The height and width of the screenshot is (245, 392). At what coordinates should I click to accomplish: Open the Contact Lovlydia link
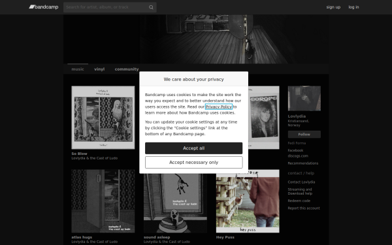301,182
